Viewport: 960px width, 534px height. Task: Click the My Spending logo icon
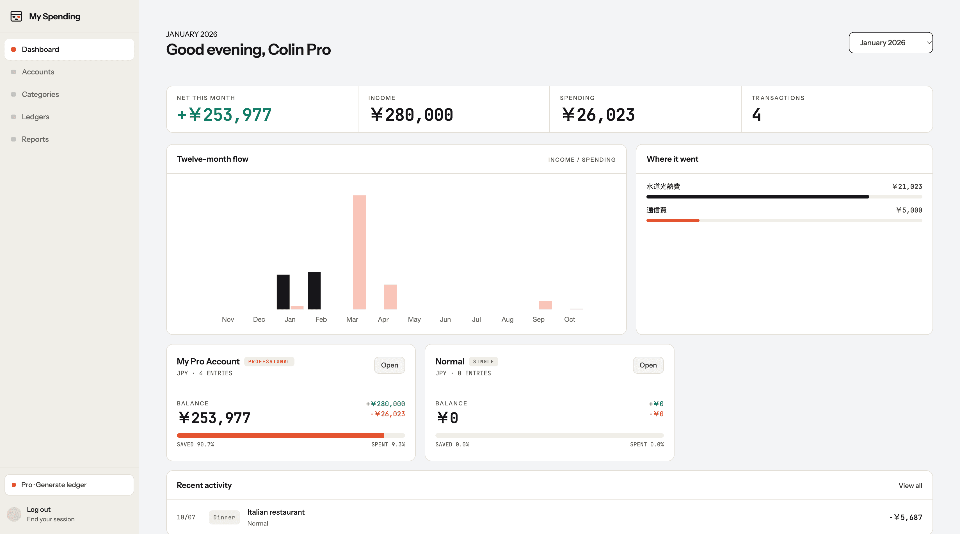[16, 16]
